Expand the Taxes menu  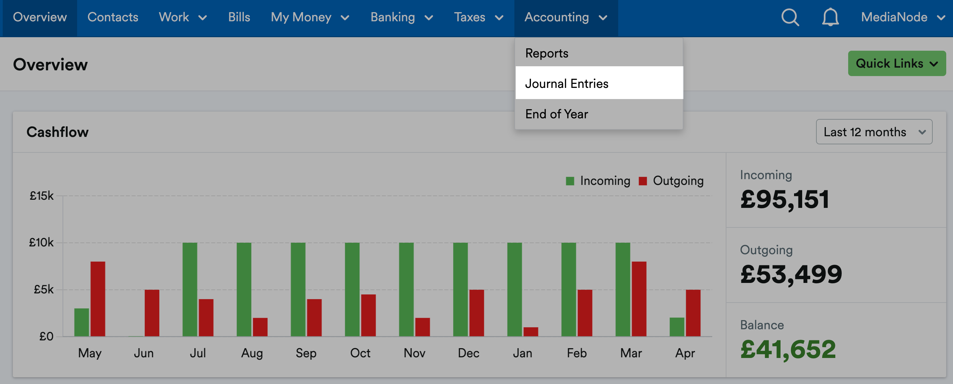[x=478, y=17]
